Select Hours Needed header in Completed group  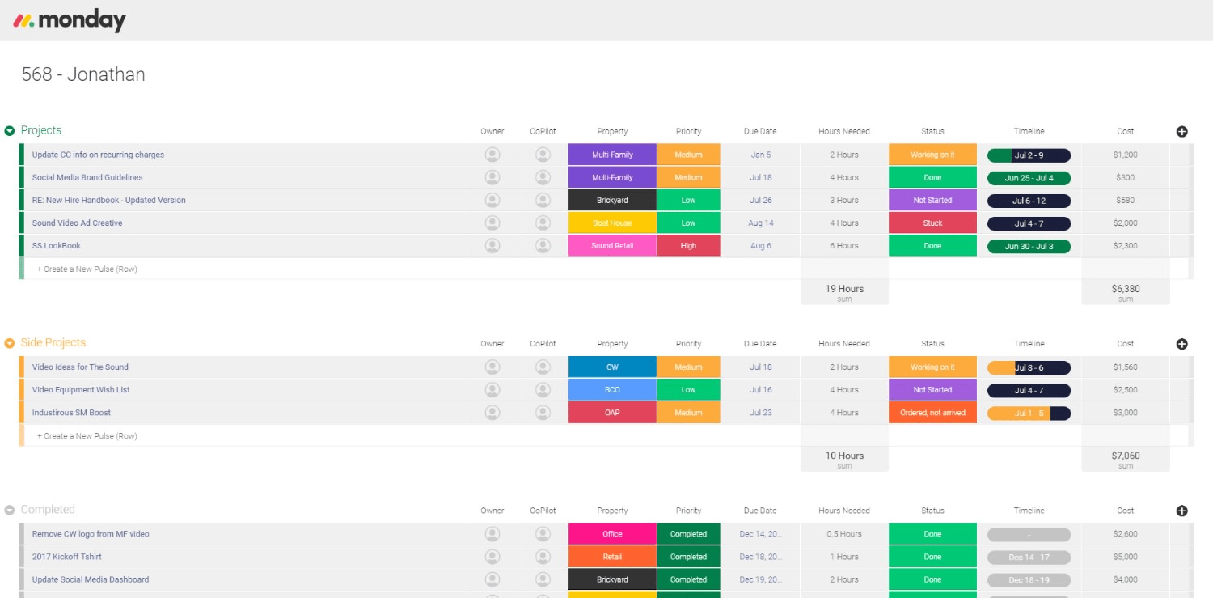coord(844,511)
